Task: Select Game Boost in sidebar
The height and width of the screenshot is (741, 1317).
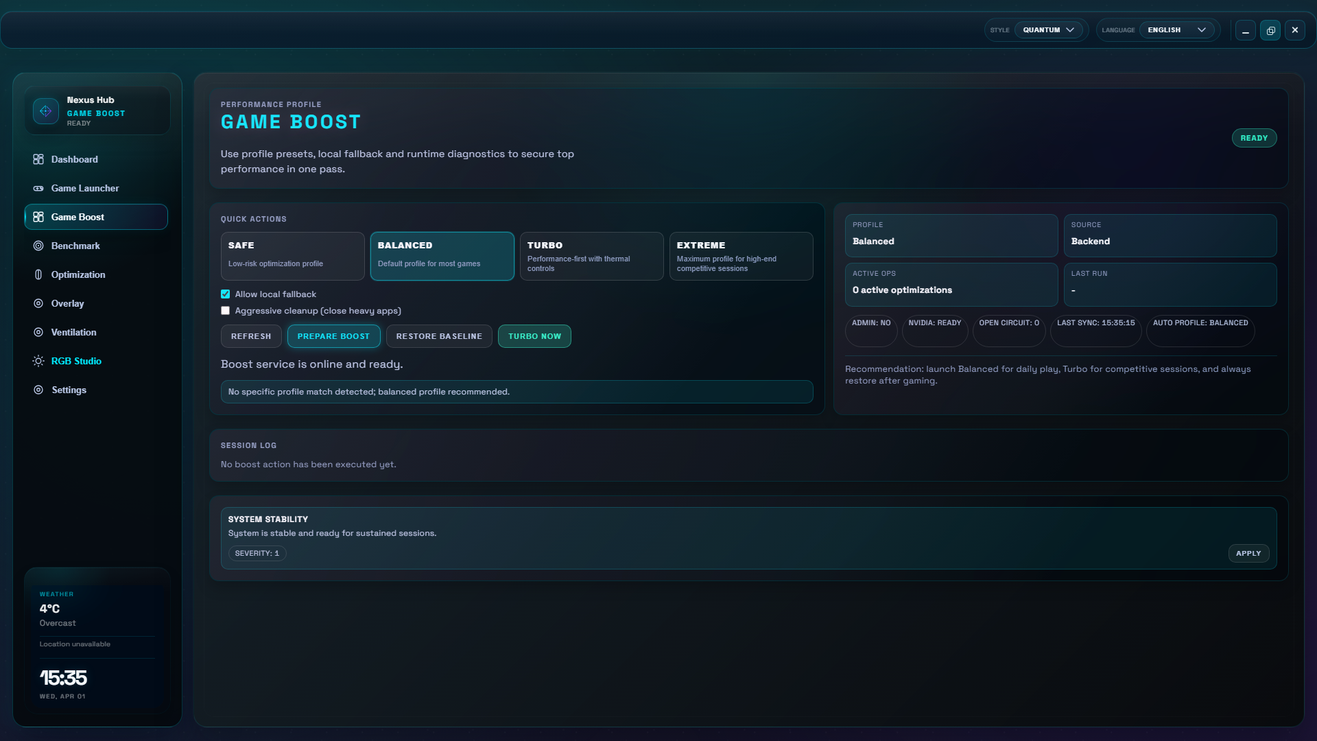Action: pyautogui.click(x=96, y=217)
